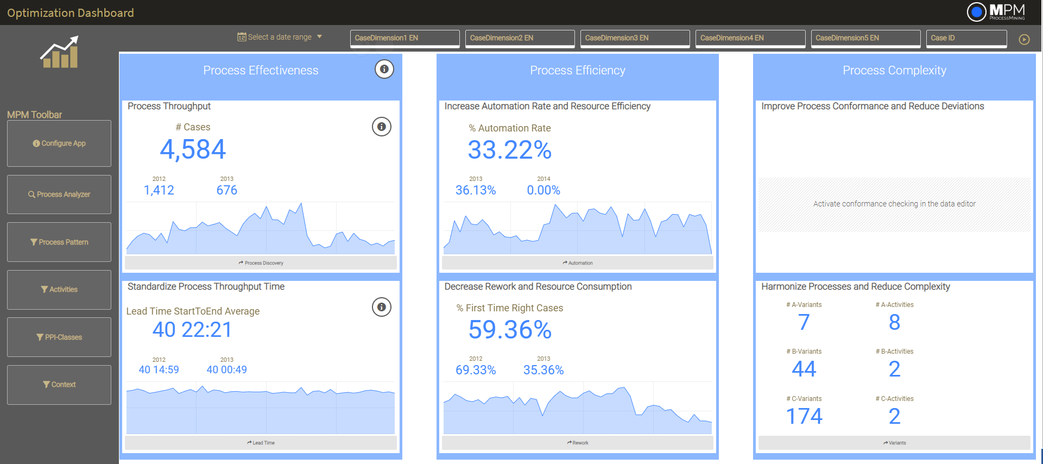Open the CaseDimension5 EN filter
The height and width of the screenshot is (464, 1043).
pyautogui.click(x=866, y=39)
